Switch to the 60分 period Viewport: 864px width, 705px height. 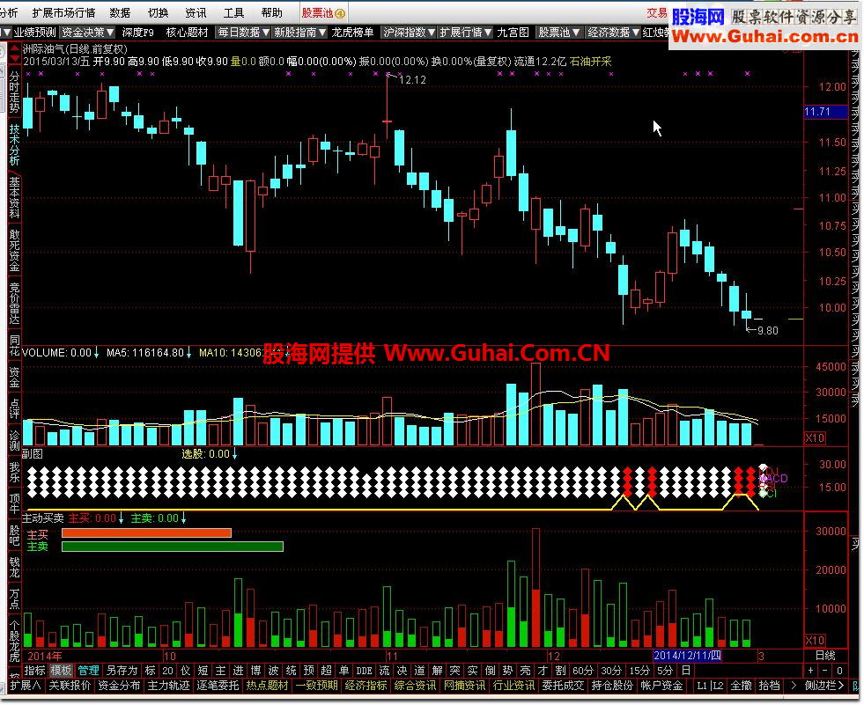pyautogui.click(x=583, y=671)
